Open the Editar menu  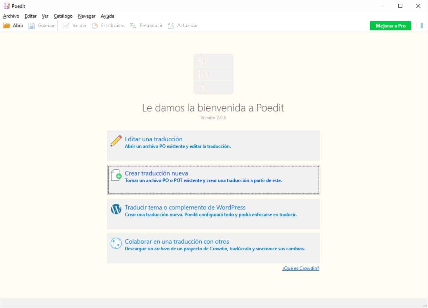coord(30,16)
